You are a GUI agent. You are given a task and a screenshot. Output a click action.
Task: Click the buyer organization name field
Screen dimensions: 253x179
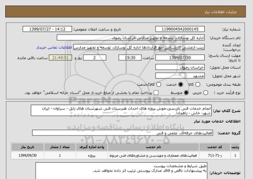click(131, 38)
